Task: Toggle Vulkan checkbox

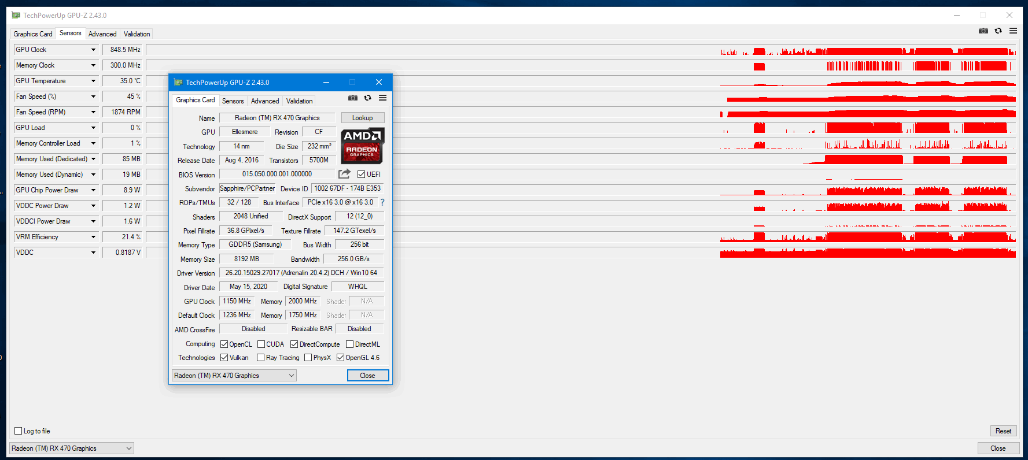Action: 224,357
